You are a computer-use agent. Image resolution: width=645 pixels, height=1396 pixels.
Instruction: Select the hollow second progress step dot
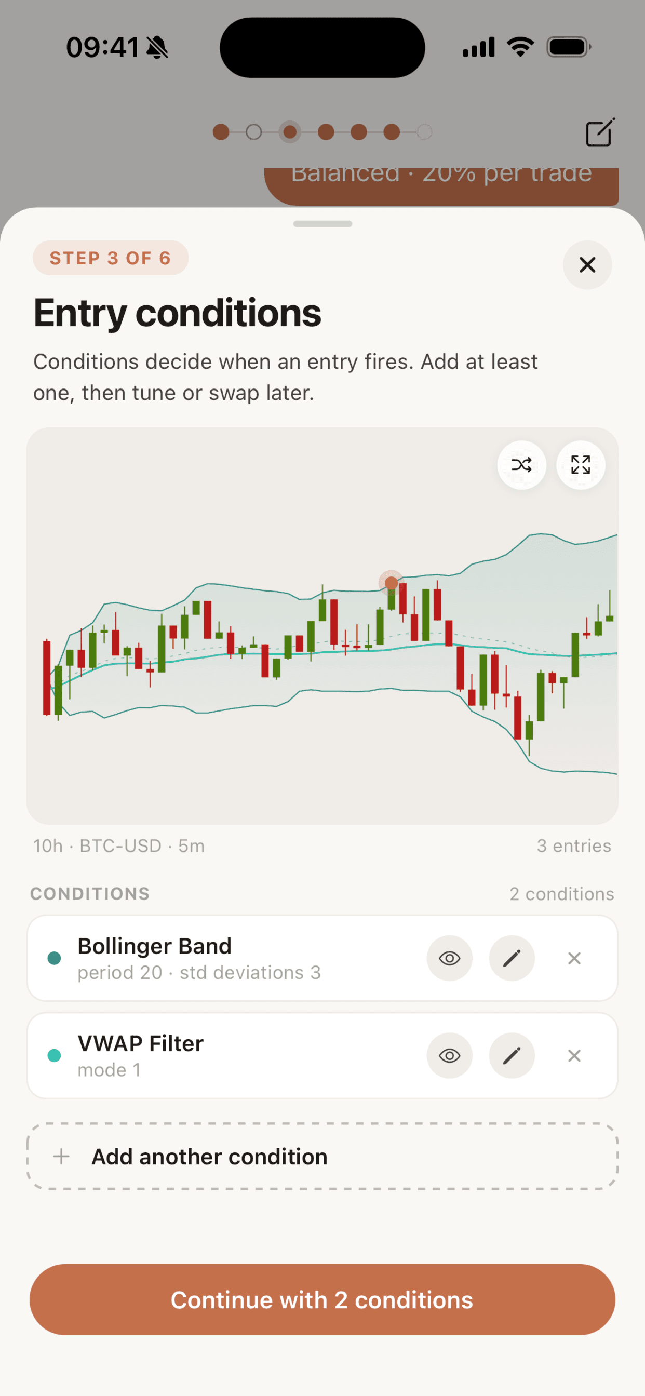click(253, 132)
